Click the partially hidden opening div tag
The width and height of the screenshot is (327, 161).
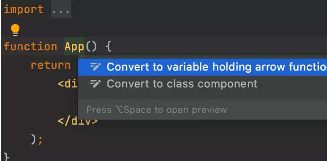68,84
